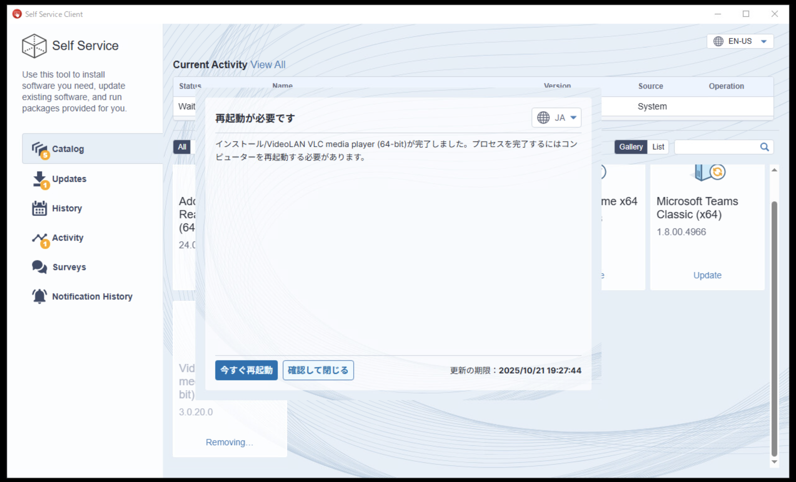Switch catalog to Gallery view
This screenshot has width=796, height=482.
click(631, 147)
